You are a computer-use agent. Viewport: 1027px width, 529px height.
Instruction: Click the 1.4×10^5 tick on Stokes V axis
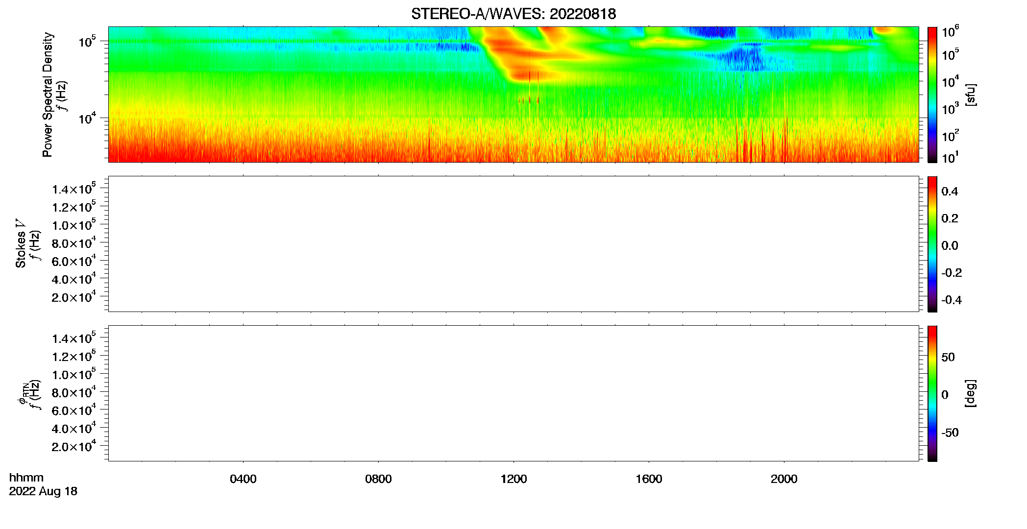coord(74,189)
